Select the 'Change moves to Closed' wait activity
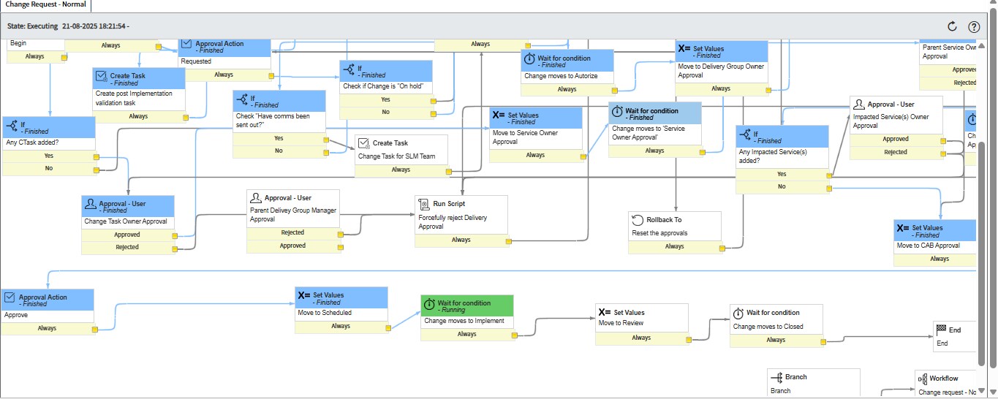 click(776, 320)
